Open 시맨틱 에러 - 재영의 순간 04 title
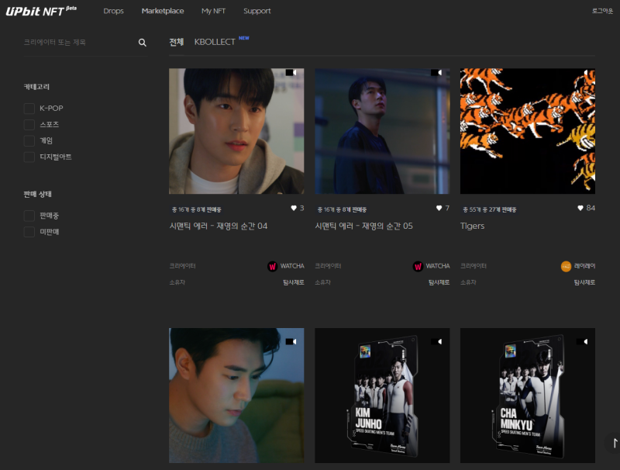This screenshot has height=470, width=620. click(x=219, y=226)
